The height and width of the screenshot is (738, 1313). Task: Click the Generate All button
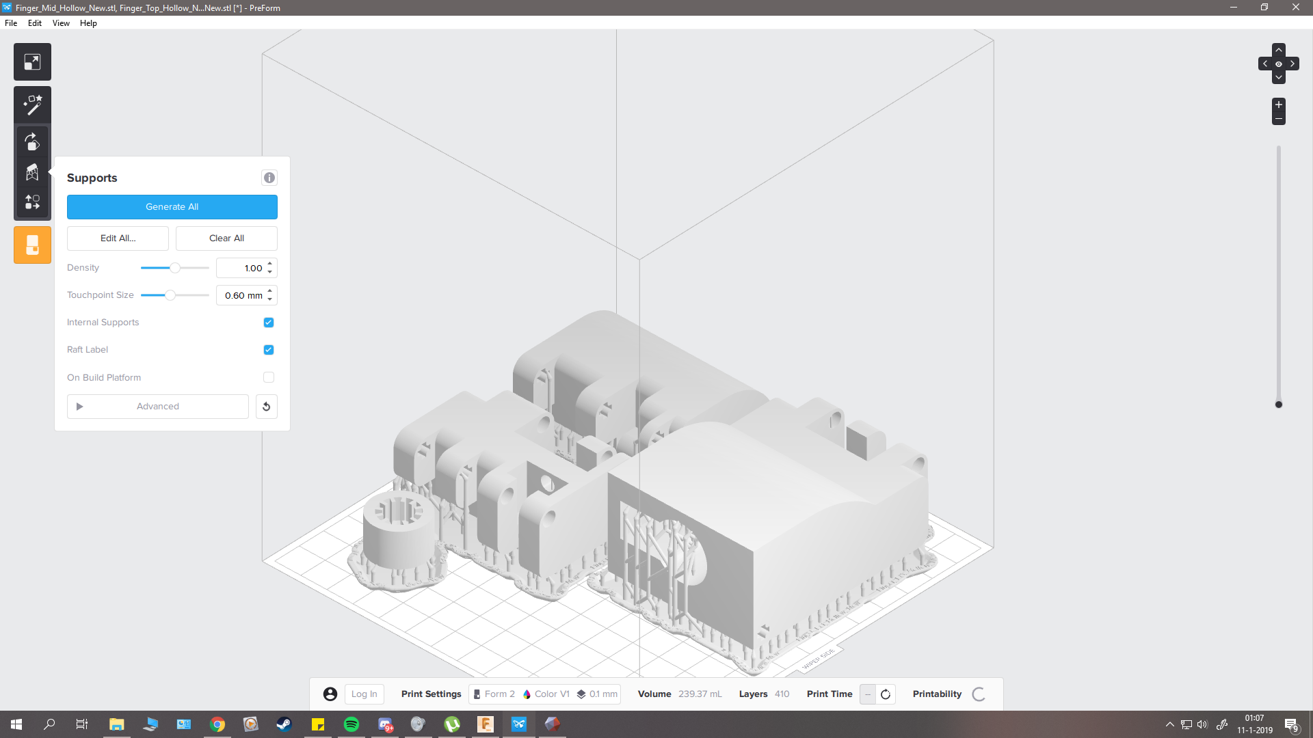coord(172,207)
